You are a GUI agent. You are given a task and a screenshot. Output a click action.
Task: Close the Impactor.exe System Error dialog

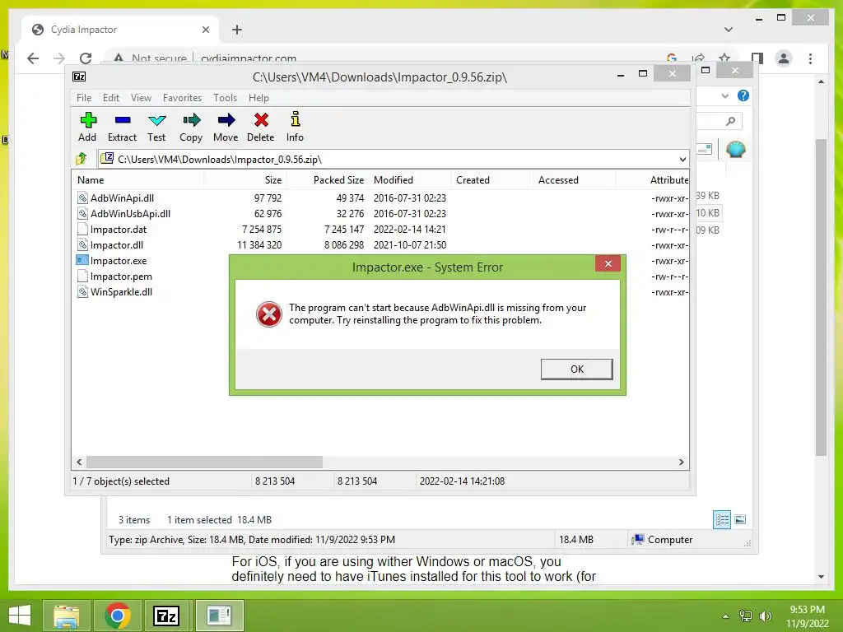point(608,263)
